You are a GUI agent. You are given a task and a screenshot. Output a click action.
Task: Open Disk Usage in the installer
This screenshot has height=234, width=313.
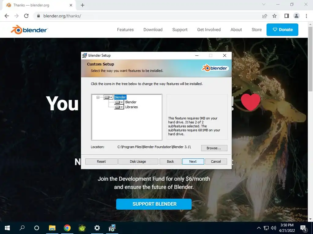click(138, 161)
